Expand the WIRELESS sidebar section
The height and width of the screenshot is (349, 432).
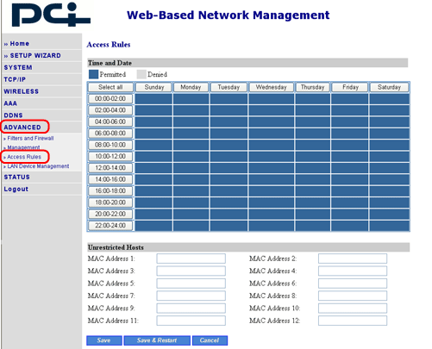click(x=21, y=91)
